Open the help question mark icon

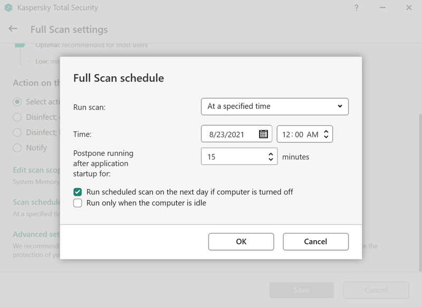357,7
